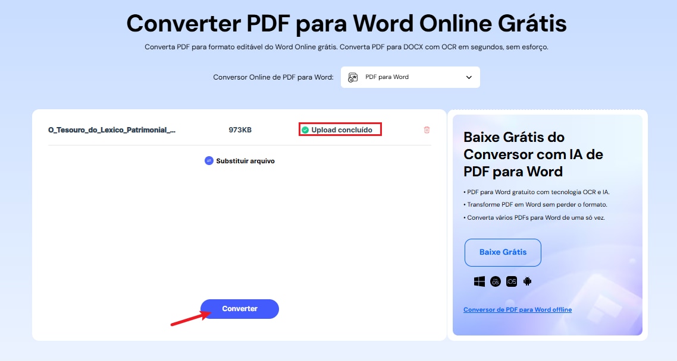Click the blue Converter button

pos(240,309)
